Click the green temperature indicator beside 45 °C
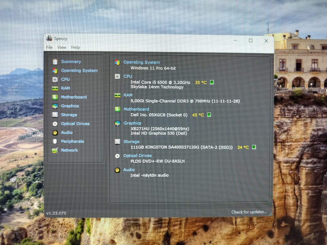327x245 pixels. click(x=209, y=115)
